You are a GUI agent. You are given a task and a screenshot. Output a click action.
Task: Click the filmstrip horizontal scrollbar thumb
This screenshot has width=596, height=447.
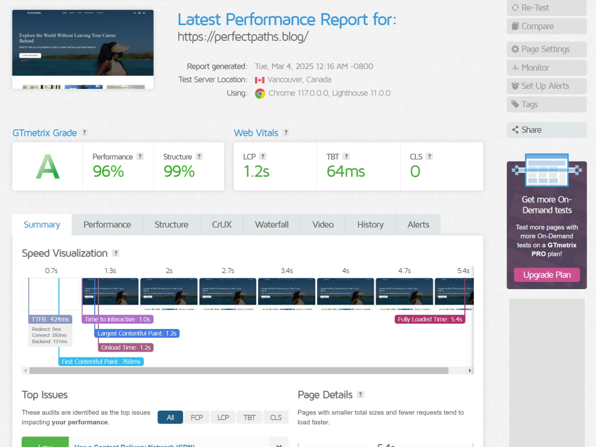[x=239, y=371]
